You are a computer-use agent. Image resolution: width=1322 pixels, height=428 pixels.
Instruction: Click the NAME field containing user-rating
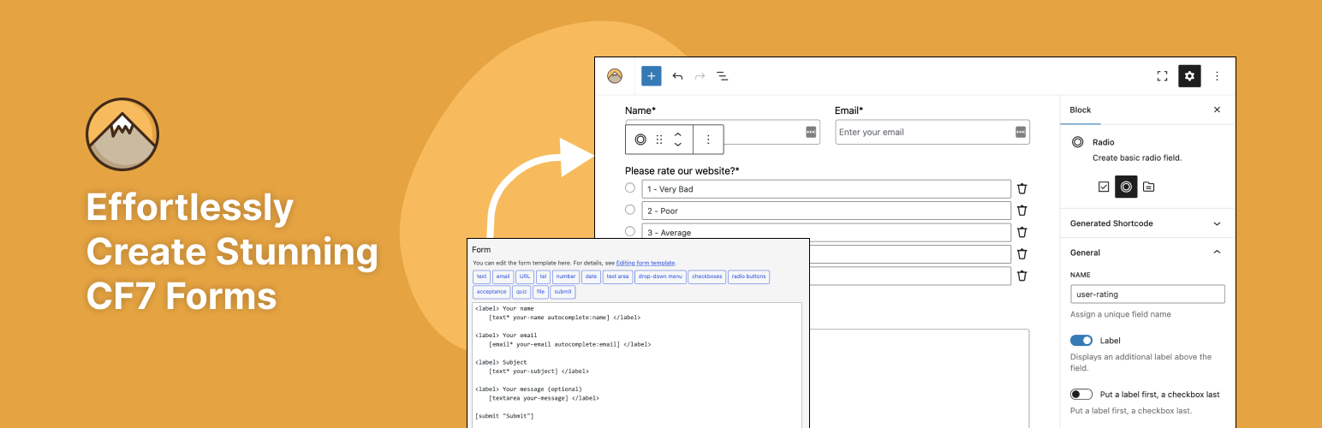(x=1147, y=294)
